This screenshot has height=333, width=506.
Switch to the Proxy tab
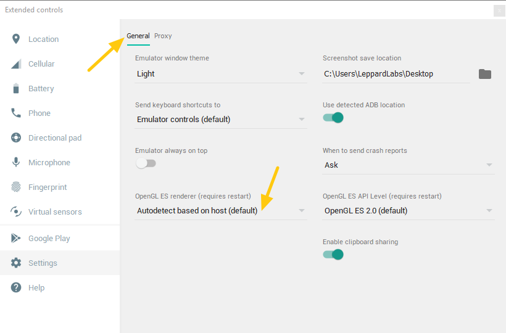click(163, 36)
